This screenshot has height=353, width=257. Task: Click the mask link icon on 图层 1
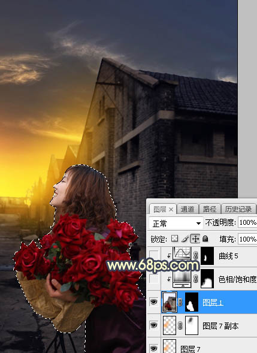tap(180, 302)
